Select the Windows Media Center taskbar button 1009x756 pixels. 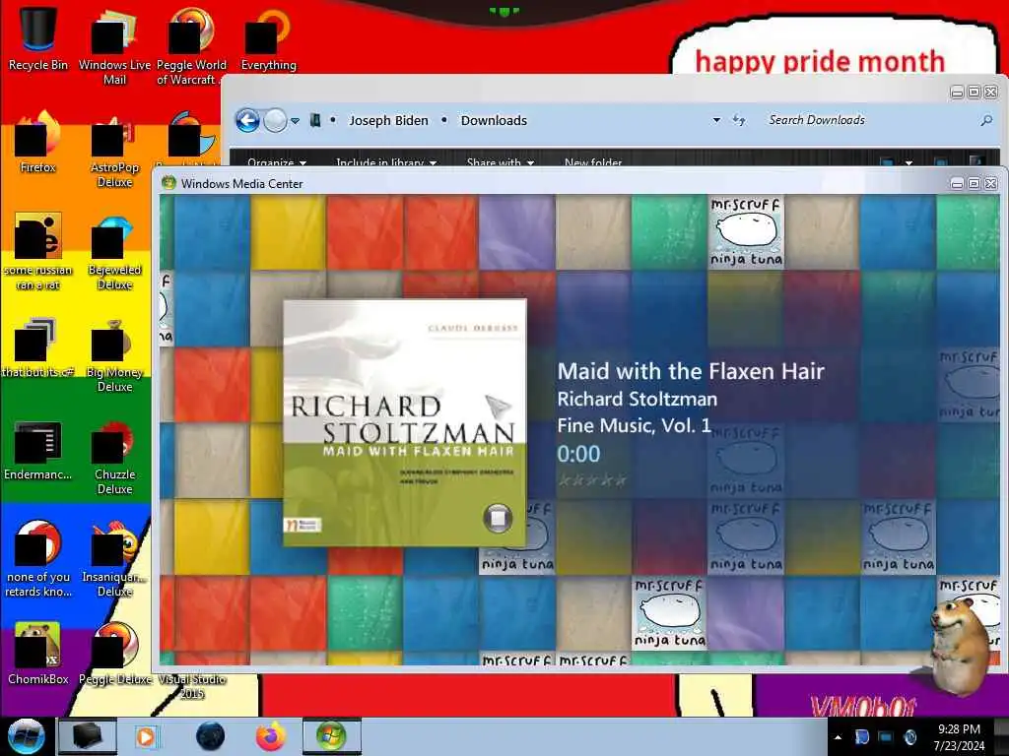(331, 736)
